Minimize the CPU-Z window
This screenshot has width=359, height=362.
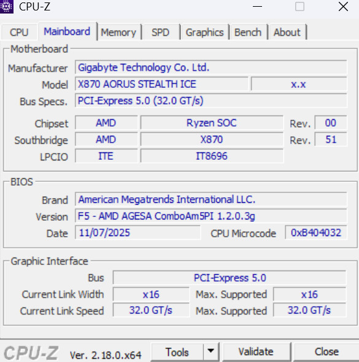coord(257,7)
